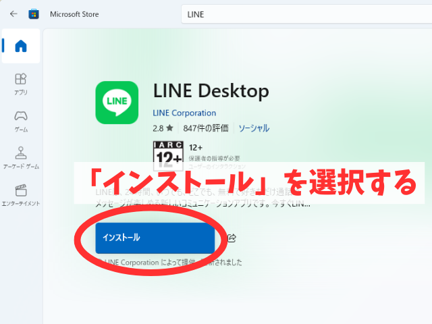Click the 2.8 star rating

pyautogui.click(x=163, y=128)
